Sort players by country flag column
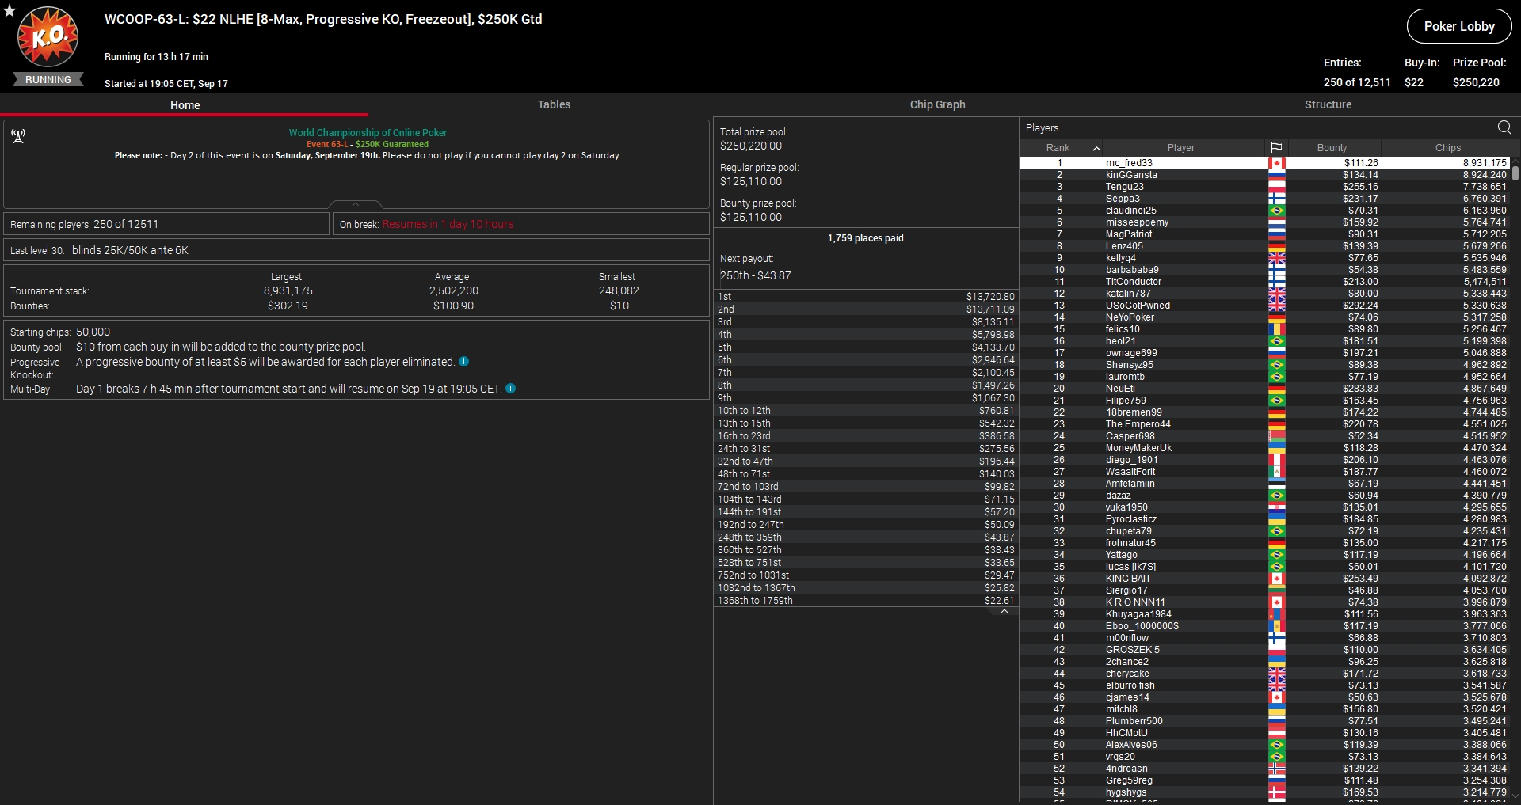The width and height of the screenshot is (1521, 805). click(1276, 148)
